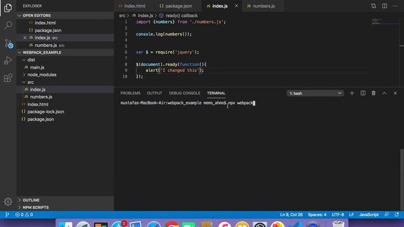This screenshot has width=404, height=227.
Task: Kill the terminal with trash icon
Action: click(373, 93)
